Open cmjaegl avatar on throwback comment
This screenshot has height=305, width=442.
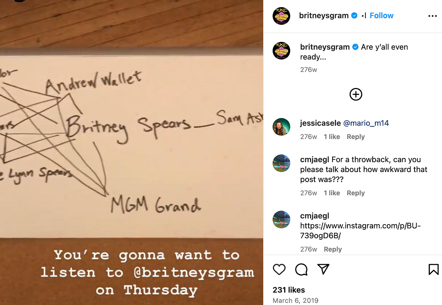pyautogui.click(x=281, y=163)
